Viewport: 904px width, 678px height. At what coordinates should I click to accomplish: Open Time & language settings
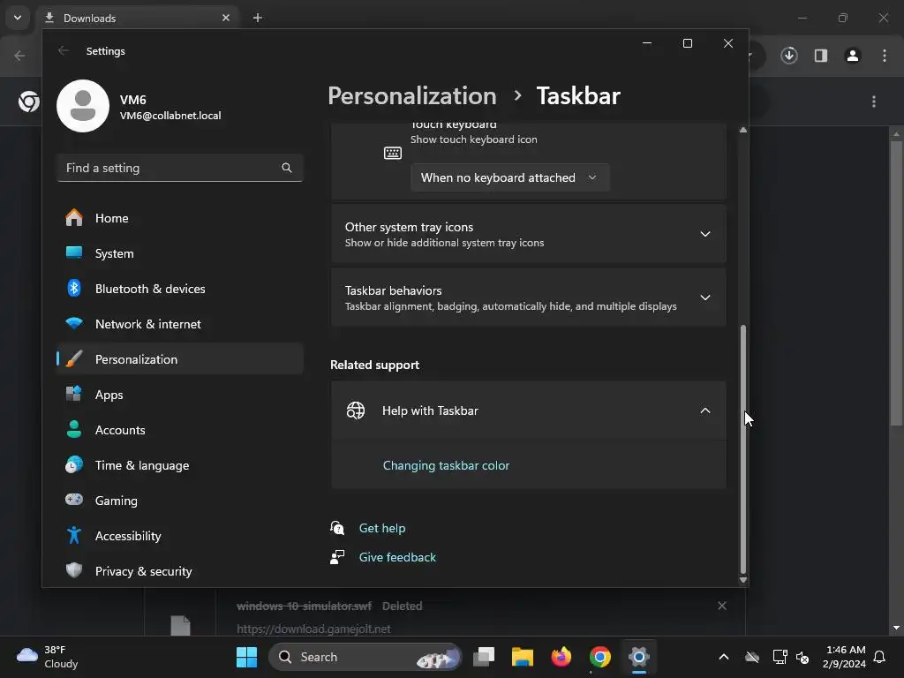click(x=180, y=465)
